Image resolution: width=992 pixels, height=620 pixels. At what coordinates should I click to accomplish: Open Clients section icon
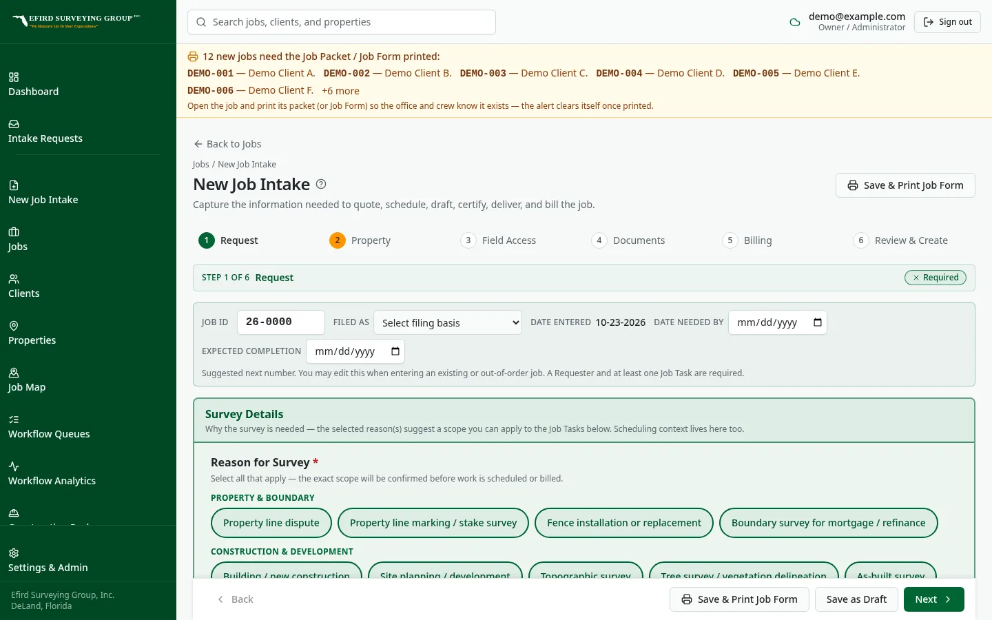(14, 279)
